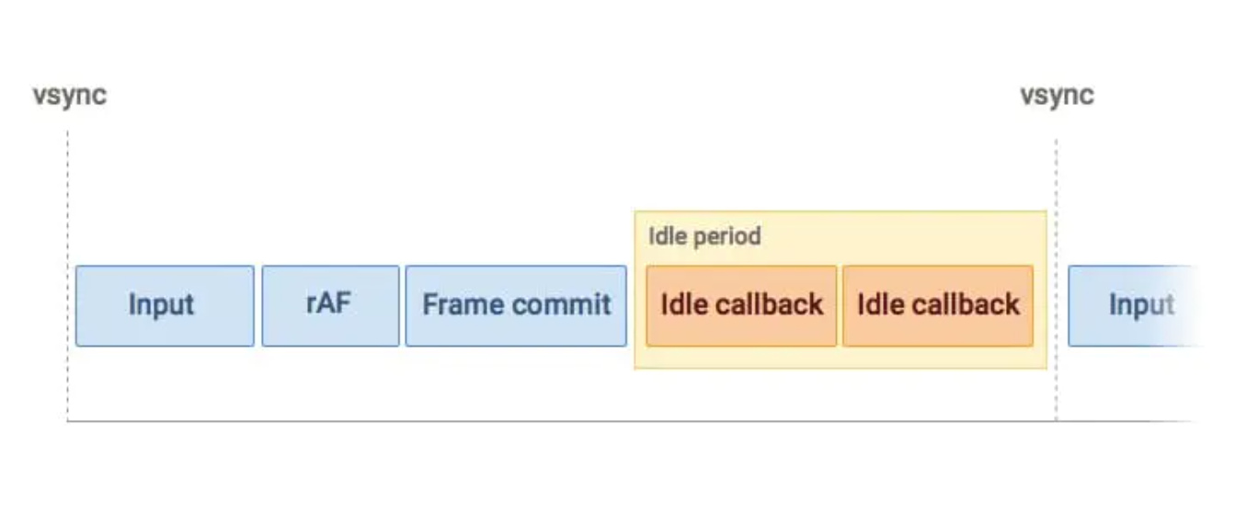The width and height of the screenshot is (1247, 513).
Task: Select the right Idle callback block
Action: (938, 306)
